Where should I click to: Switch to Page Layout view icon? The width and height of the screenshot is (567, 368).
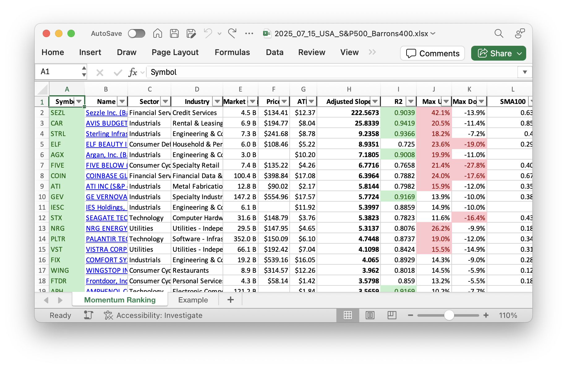pos(370,315)
